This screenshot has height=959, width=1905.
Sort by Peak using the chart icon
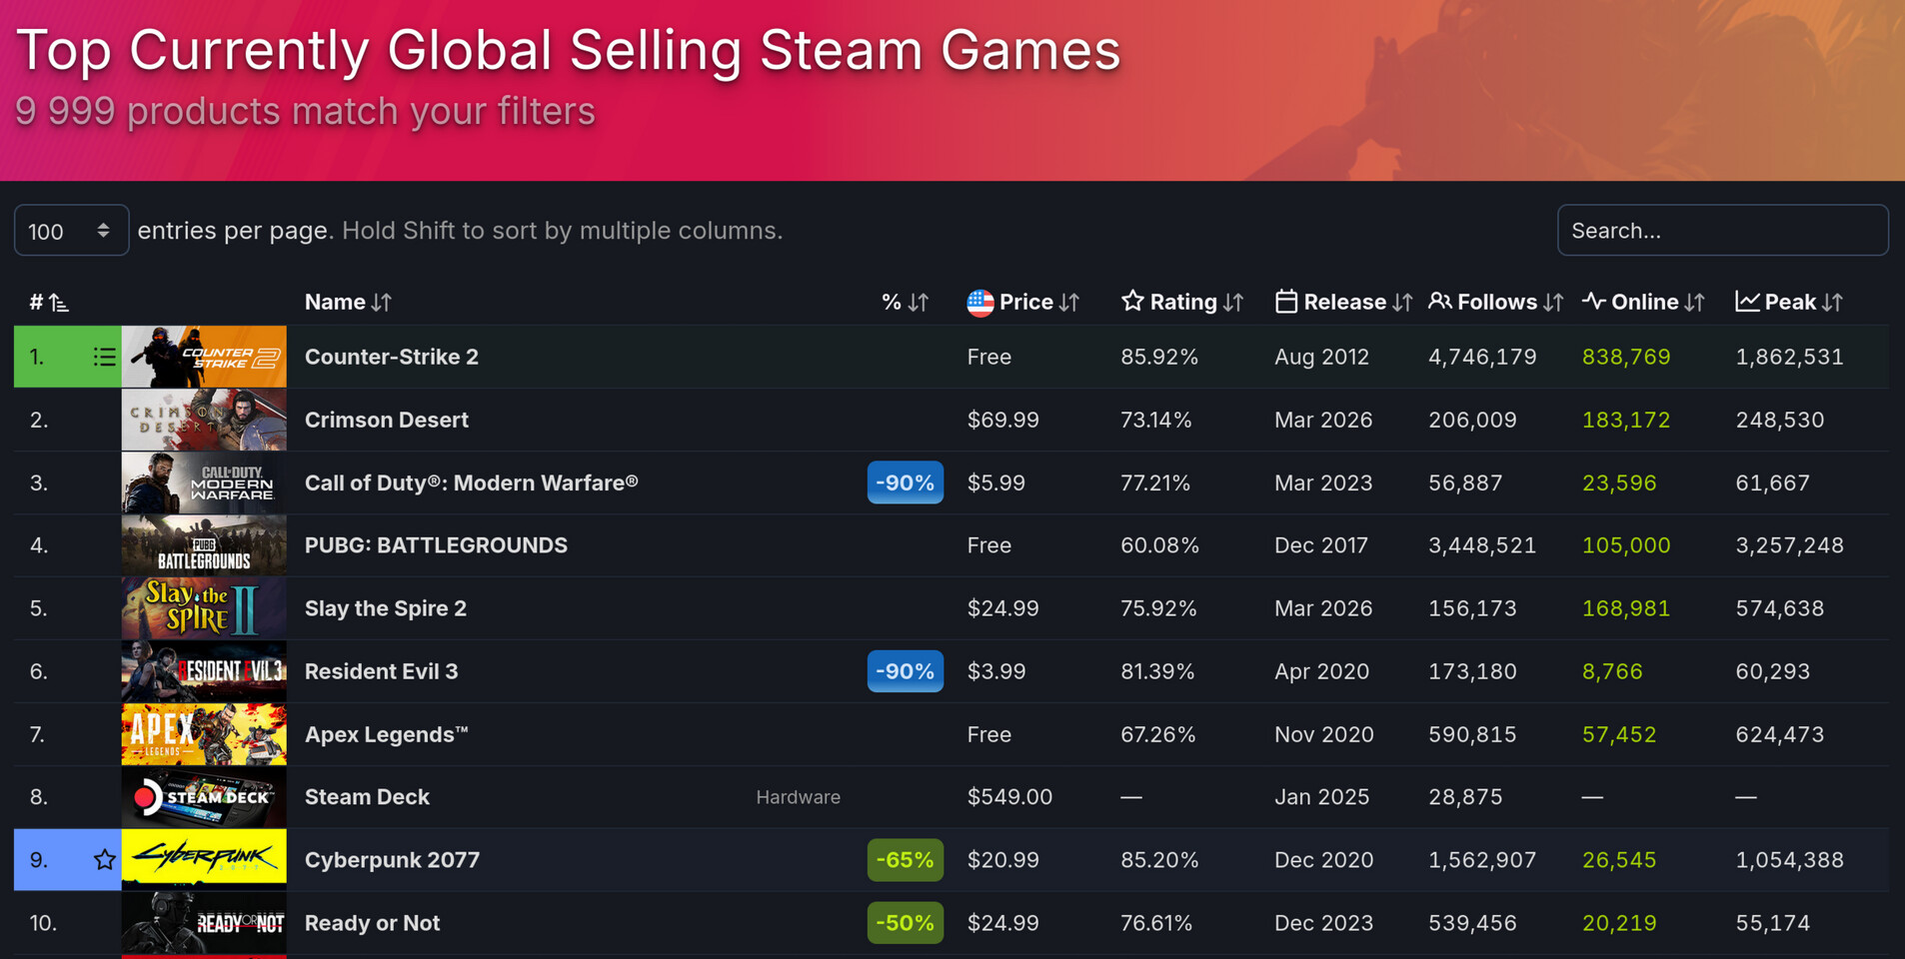1747,302
